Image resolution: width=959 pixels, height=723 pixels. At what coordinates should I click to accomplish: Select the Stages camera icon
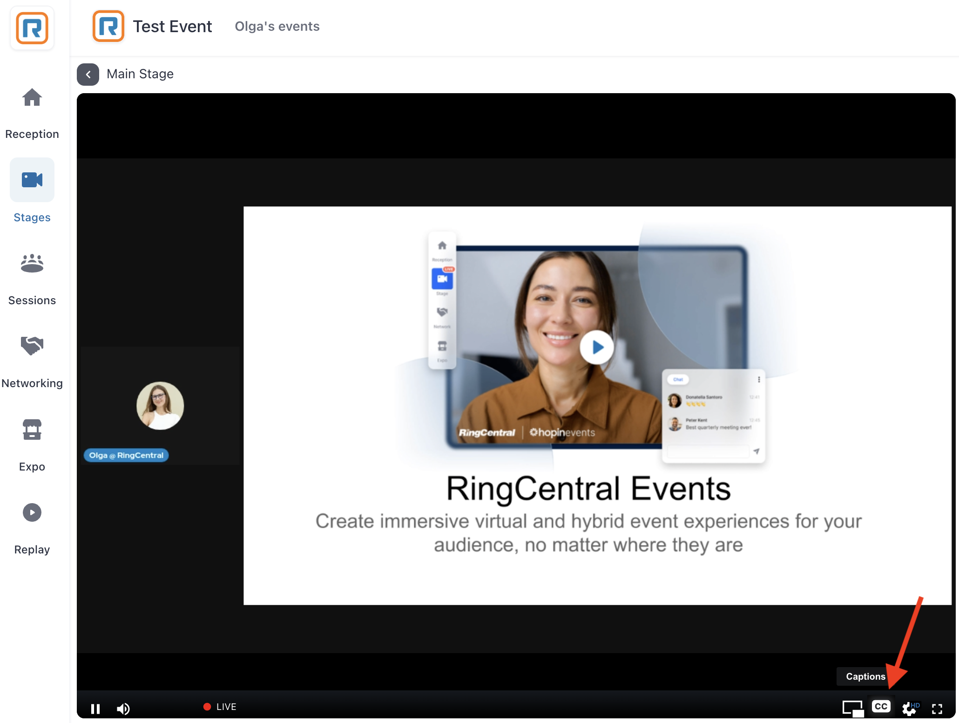tap(32, 180)
